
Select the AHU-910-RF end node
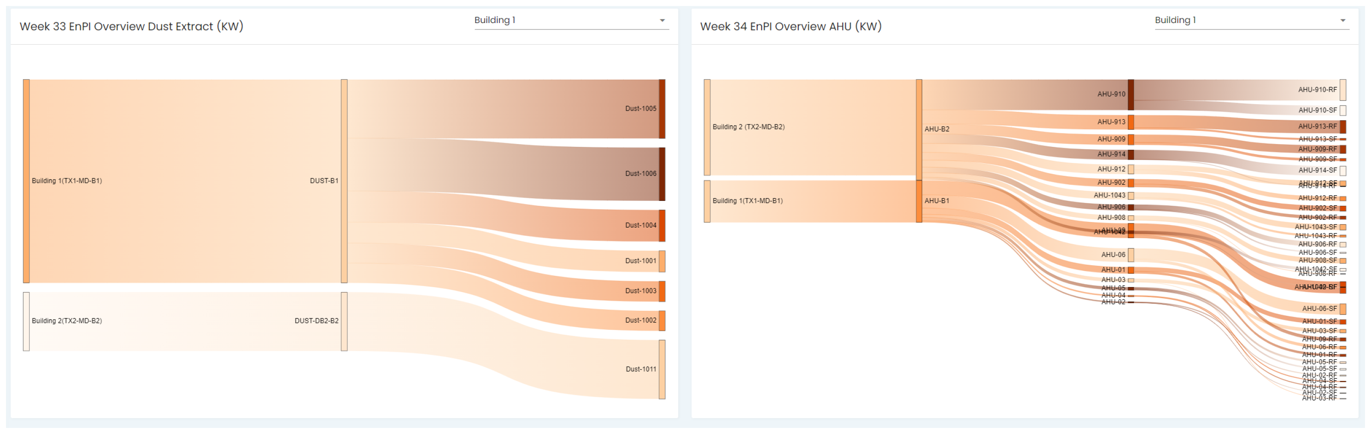tap(1343, 90)
